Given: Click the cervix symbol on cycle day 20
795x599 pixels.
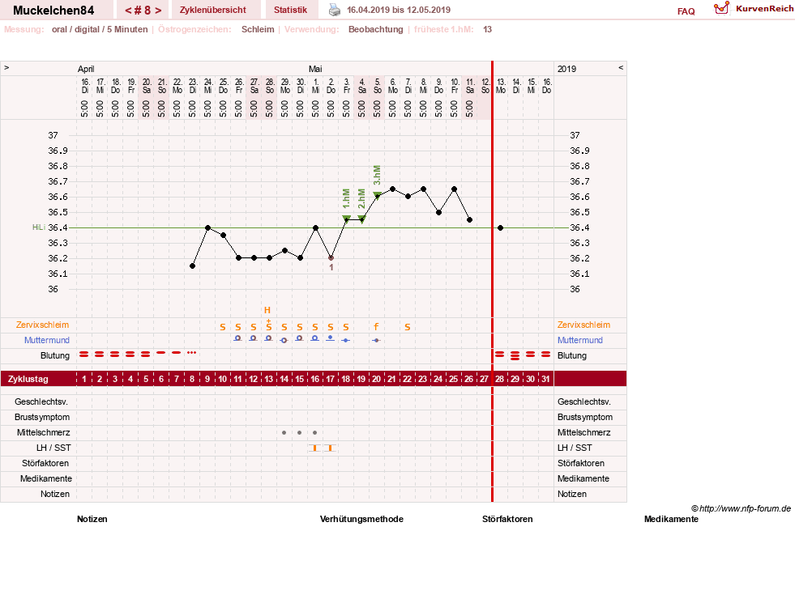Looking at the screenshot, I should (x=376, y=340).
